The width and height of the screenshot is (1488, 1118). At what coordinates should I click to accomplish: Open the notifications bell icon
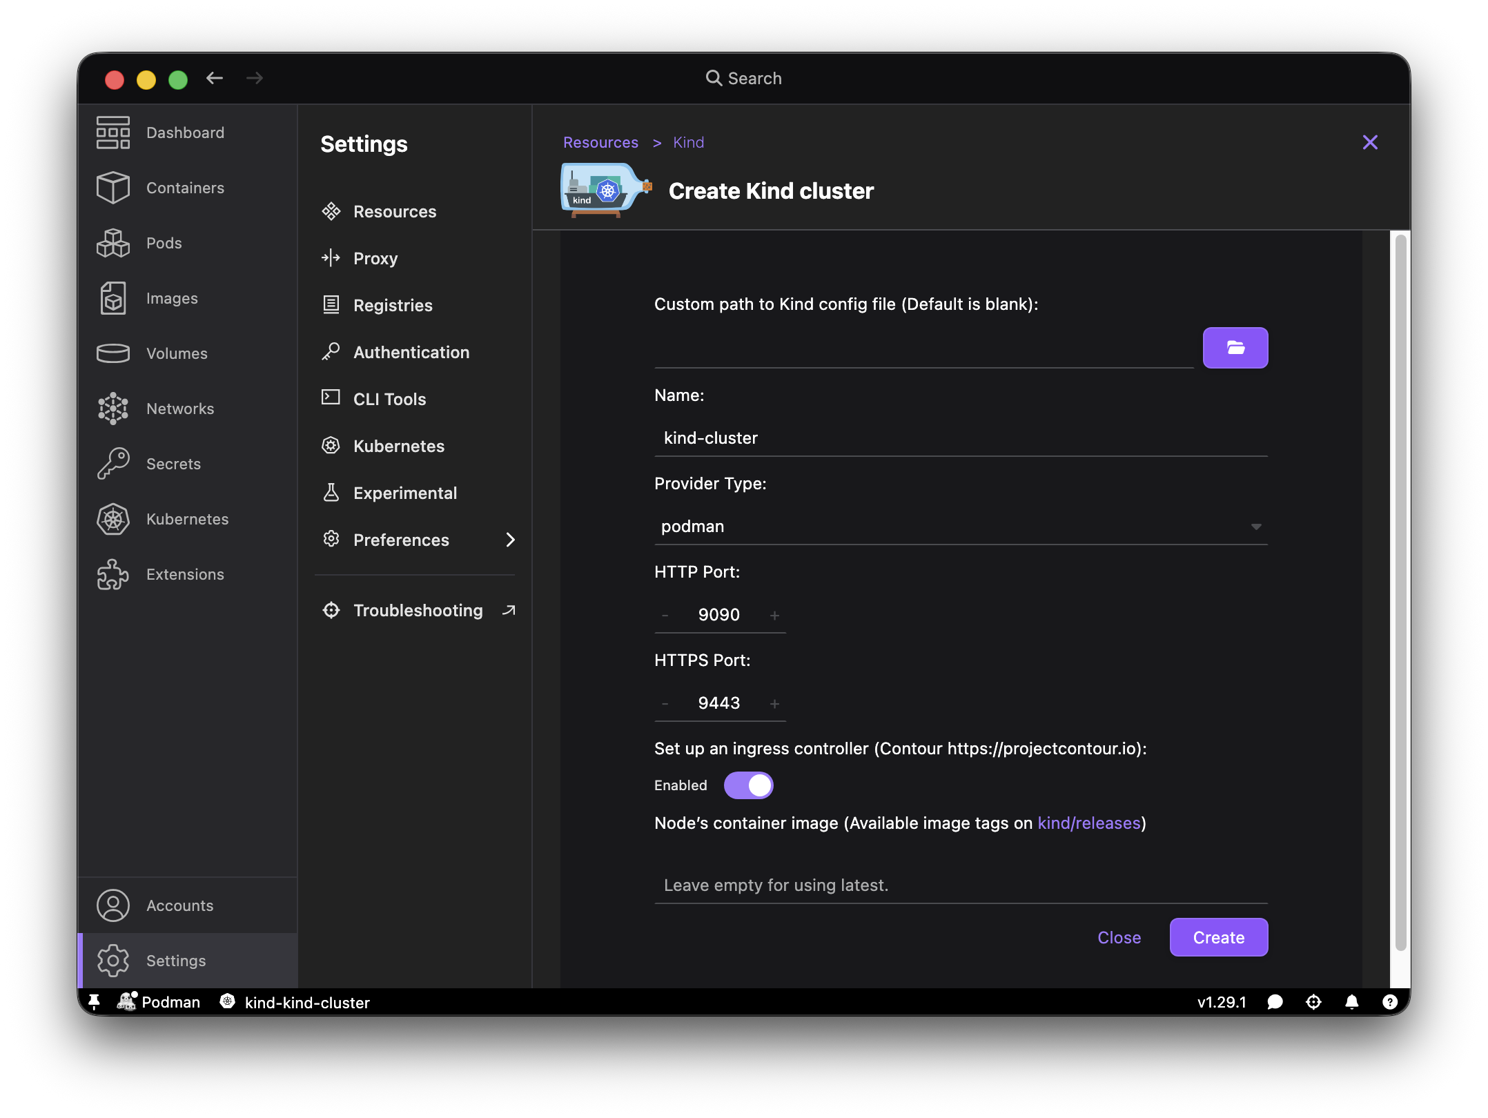point(1352,1002)
